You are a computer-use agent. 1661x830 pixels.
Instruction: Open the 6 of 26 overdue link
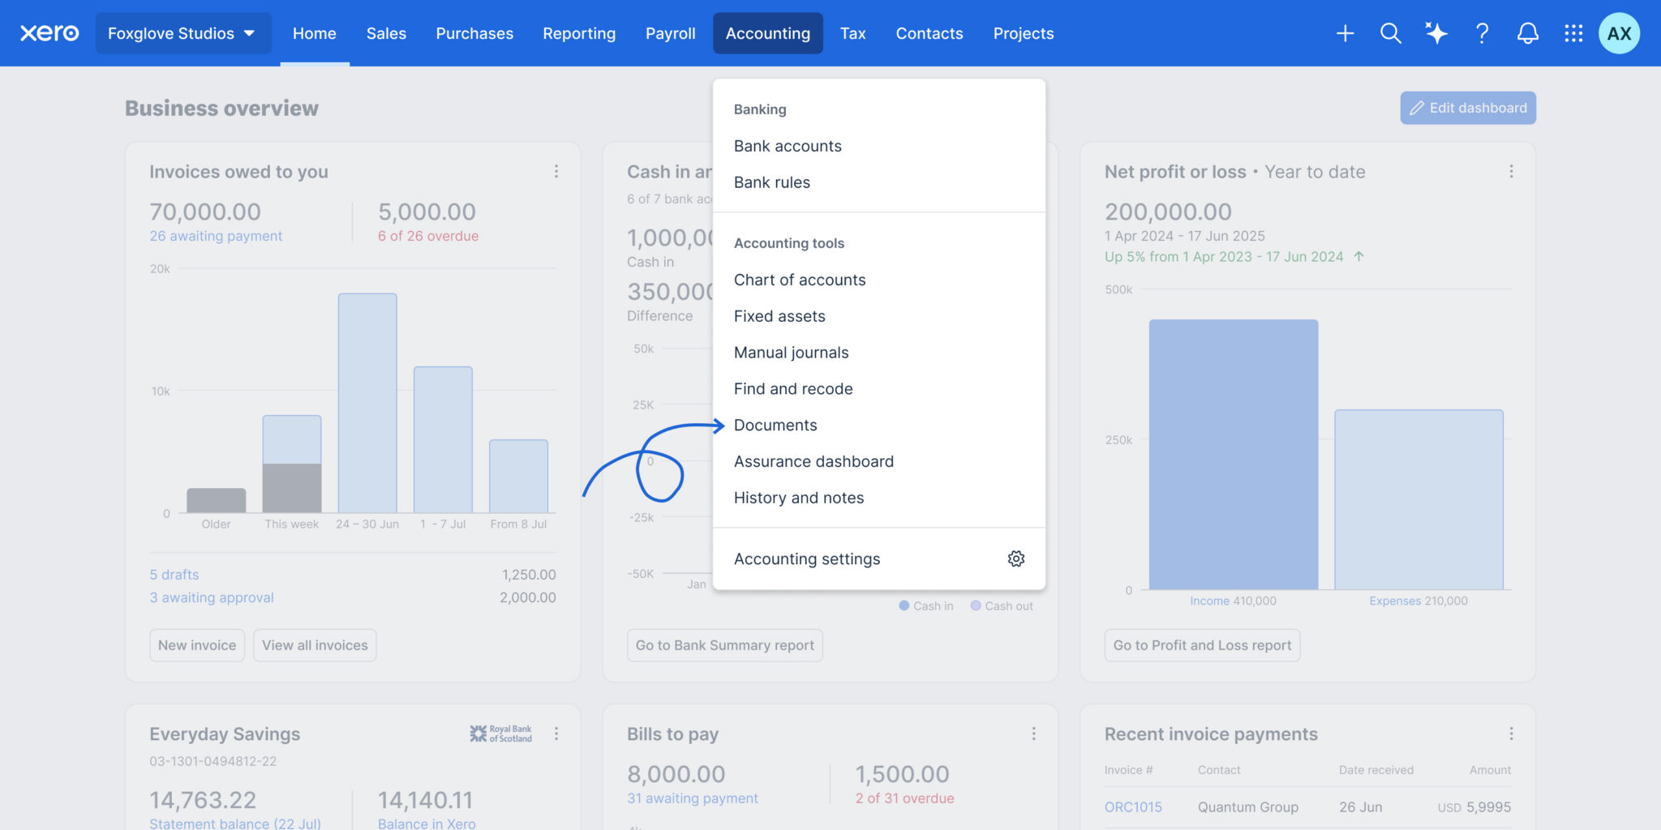[428, 236]
